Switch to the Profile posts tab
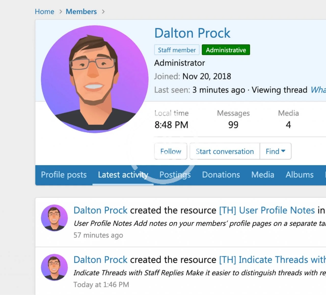This screenshot has height=295, width=326. (64, 175)
